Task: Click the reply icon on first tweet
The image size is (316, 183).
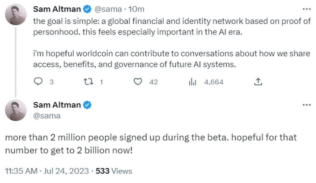Action: [x=38, y=82]
